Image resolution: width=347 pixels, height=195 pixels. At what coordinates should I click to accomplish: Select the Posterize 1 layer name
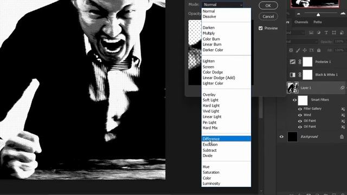(323, 62)
